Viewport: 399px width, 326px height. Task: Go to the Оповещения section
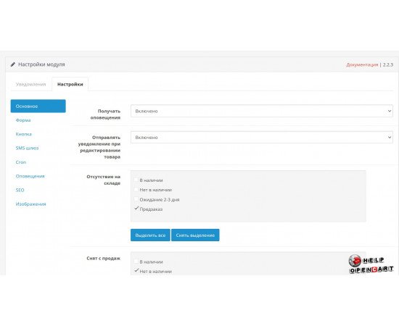(30, 176)
